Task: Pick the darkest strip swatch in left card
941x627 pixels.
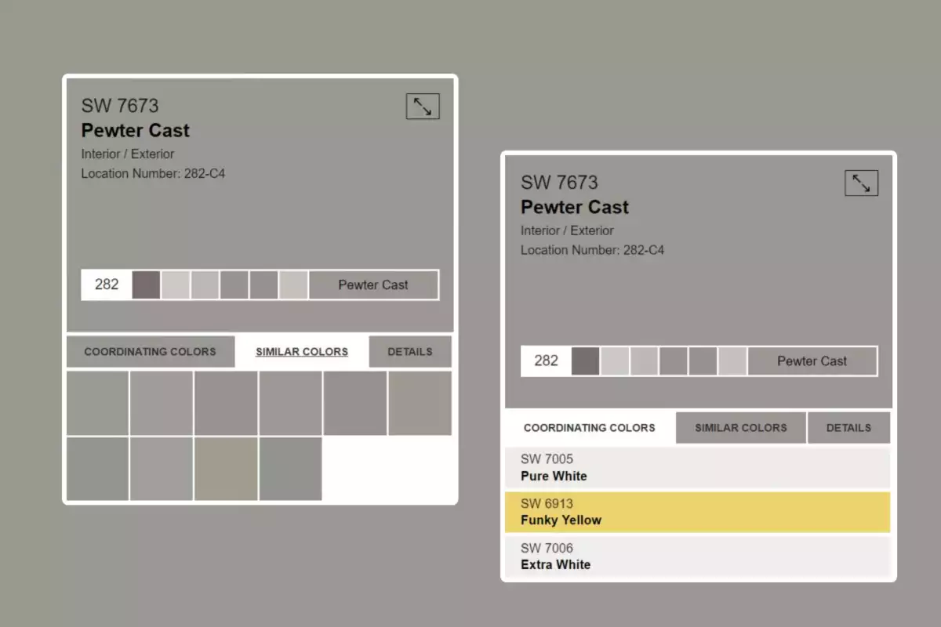Action: point(146,285)
